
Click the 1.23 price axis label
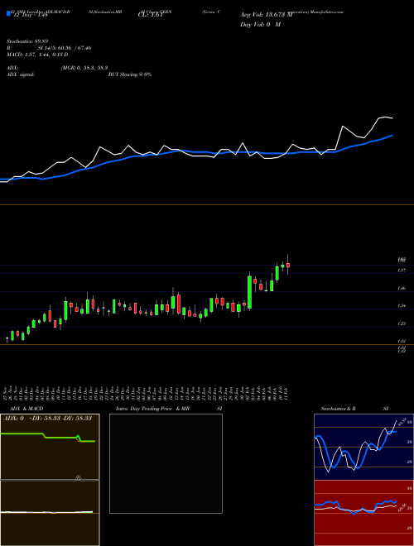click(402, 323)
